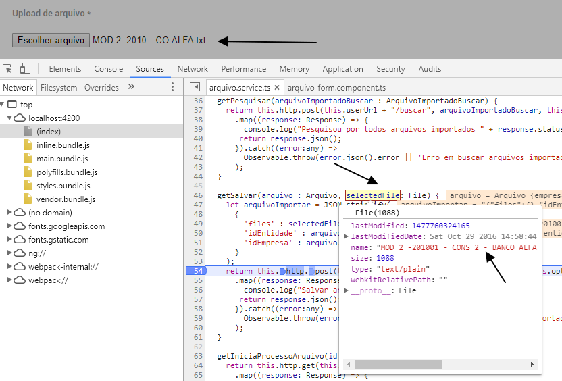This screenshot has width=562, height=381.
Task: Click the getPesquisar method name
Action: (244, 101)
